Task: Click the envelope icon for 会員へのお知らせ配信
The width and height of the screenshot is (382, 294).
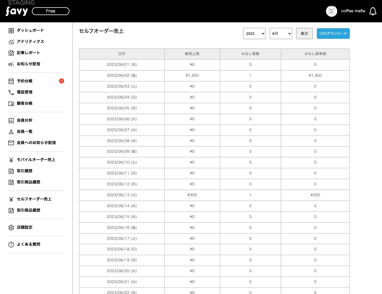Action: click(11, 143)
